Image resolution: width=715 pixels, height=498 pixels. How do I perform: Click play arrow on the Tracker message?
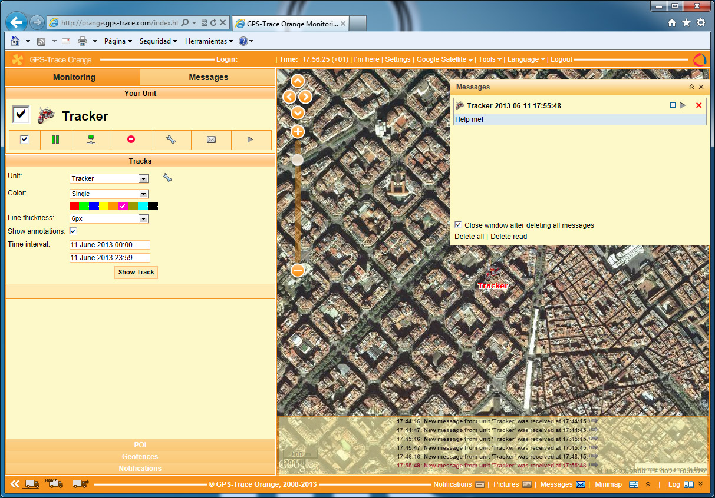point(683,105)
